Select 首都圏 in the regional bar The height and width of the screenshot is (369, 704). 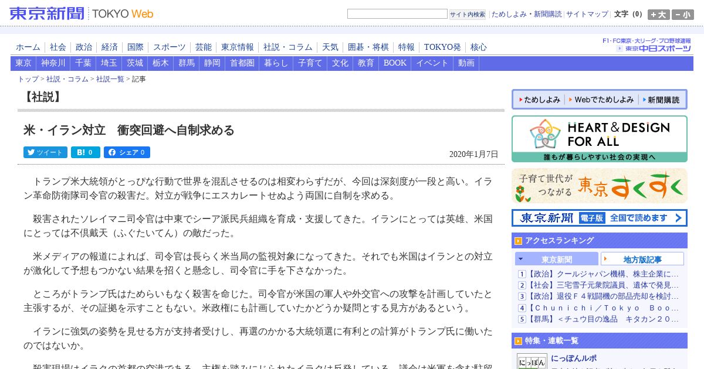(x=242, y=63)
